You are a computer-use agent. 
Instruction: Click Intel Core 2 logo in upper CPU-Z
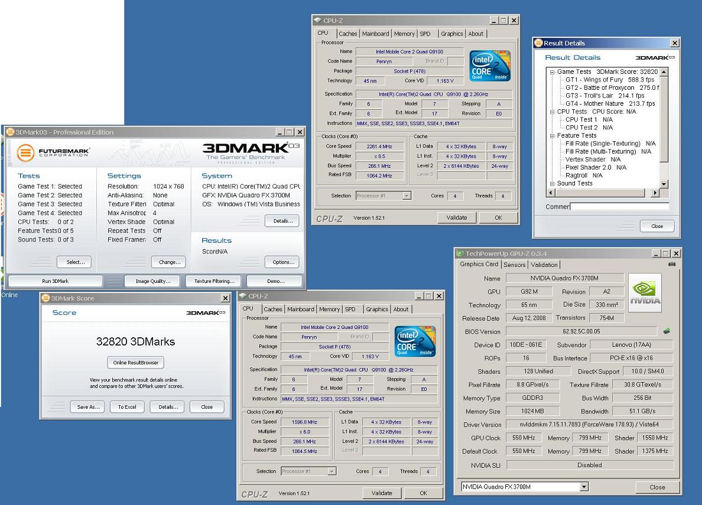[490, 66]
